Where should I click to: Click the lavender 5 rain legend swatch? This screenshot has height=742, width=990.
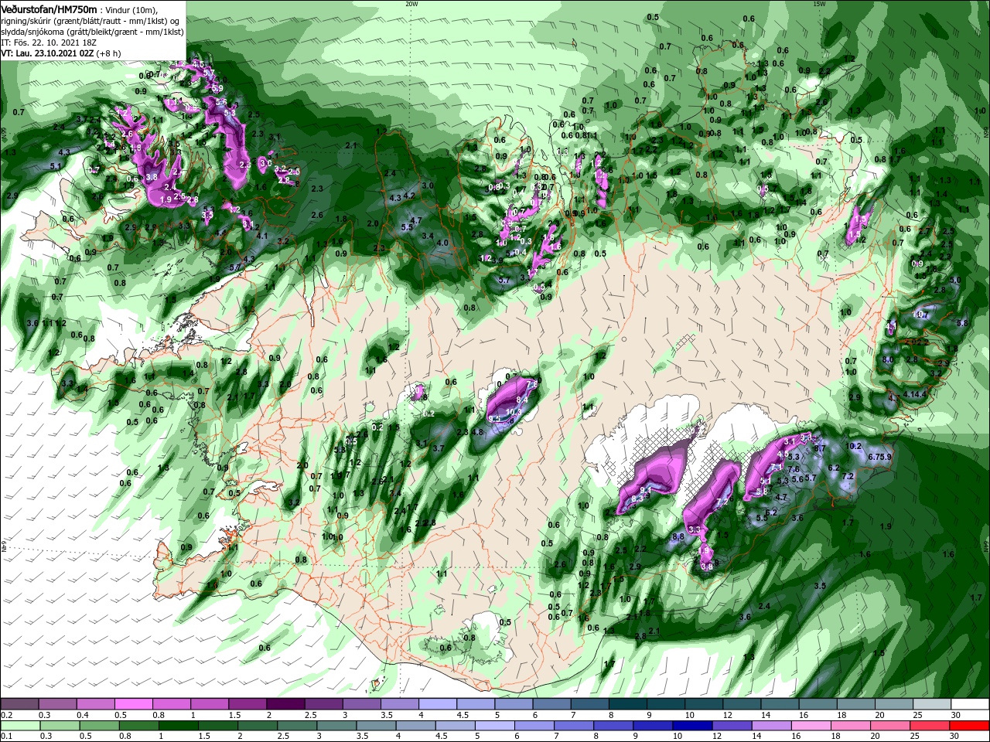click(493, 726)
